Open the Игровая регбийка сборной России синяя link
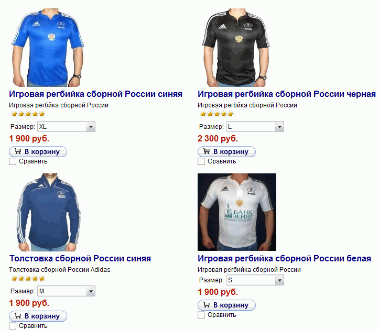379x330 pixels. (96, 94)
